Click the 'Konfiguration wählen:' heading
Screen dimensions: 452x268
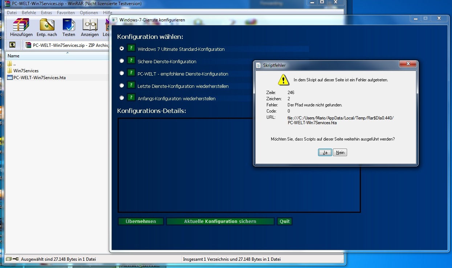tap(150, 37)
